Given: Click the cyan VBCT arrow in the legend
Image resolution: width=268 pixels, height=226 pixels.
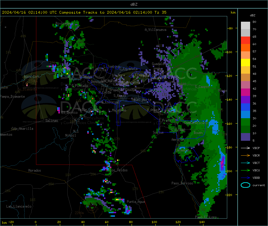Looking at the screenshot, I should coord(245,163).
